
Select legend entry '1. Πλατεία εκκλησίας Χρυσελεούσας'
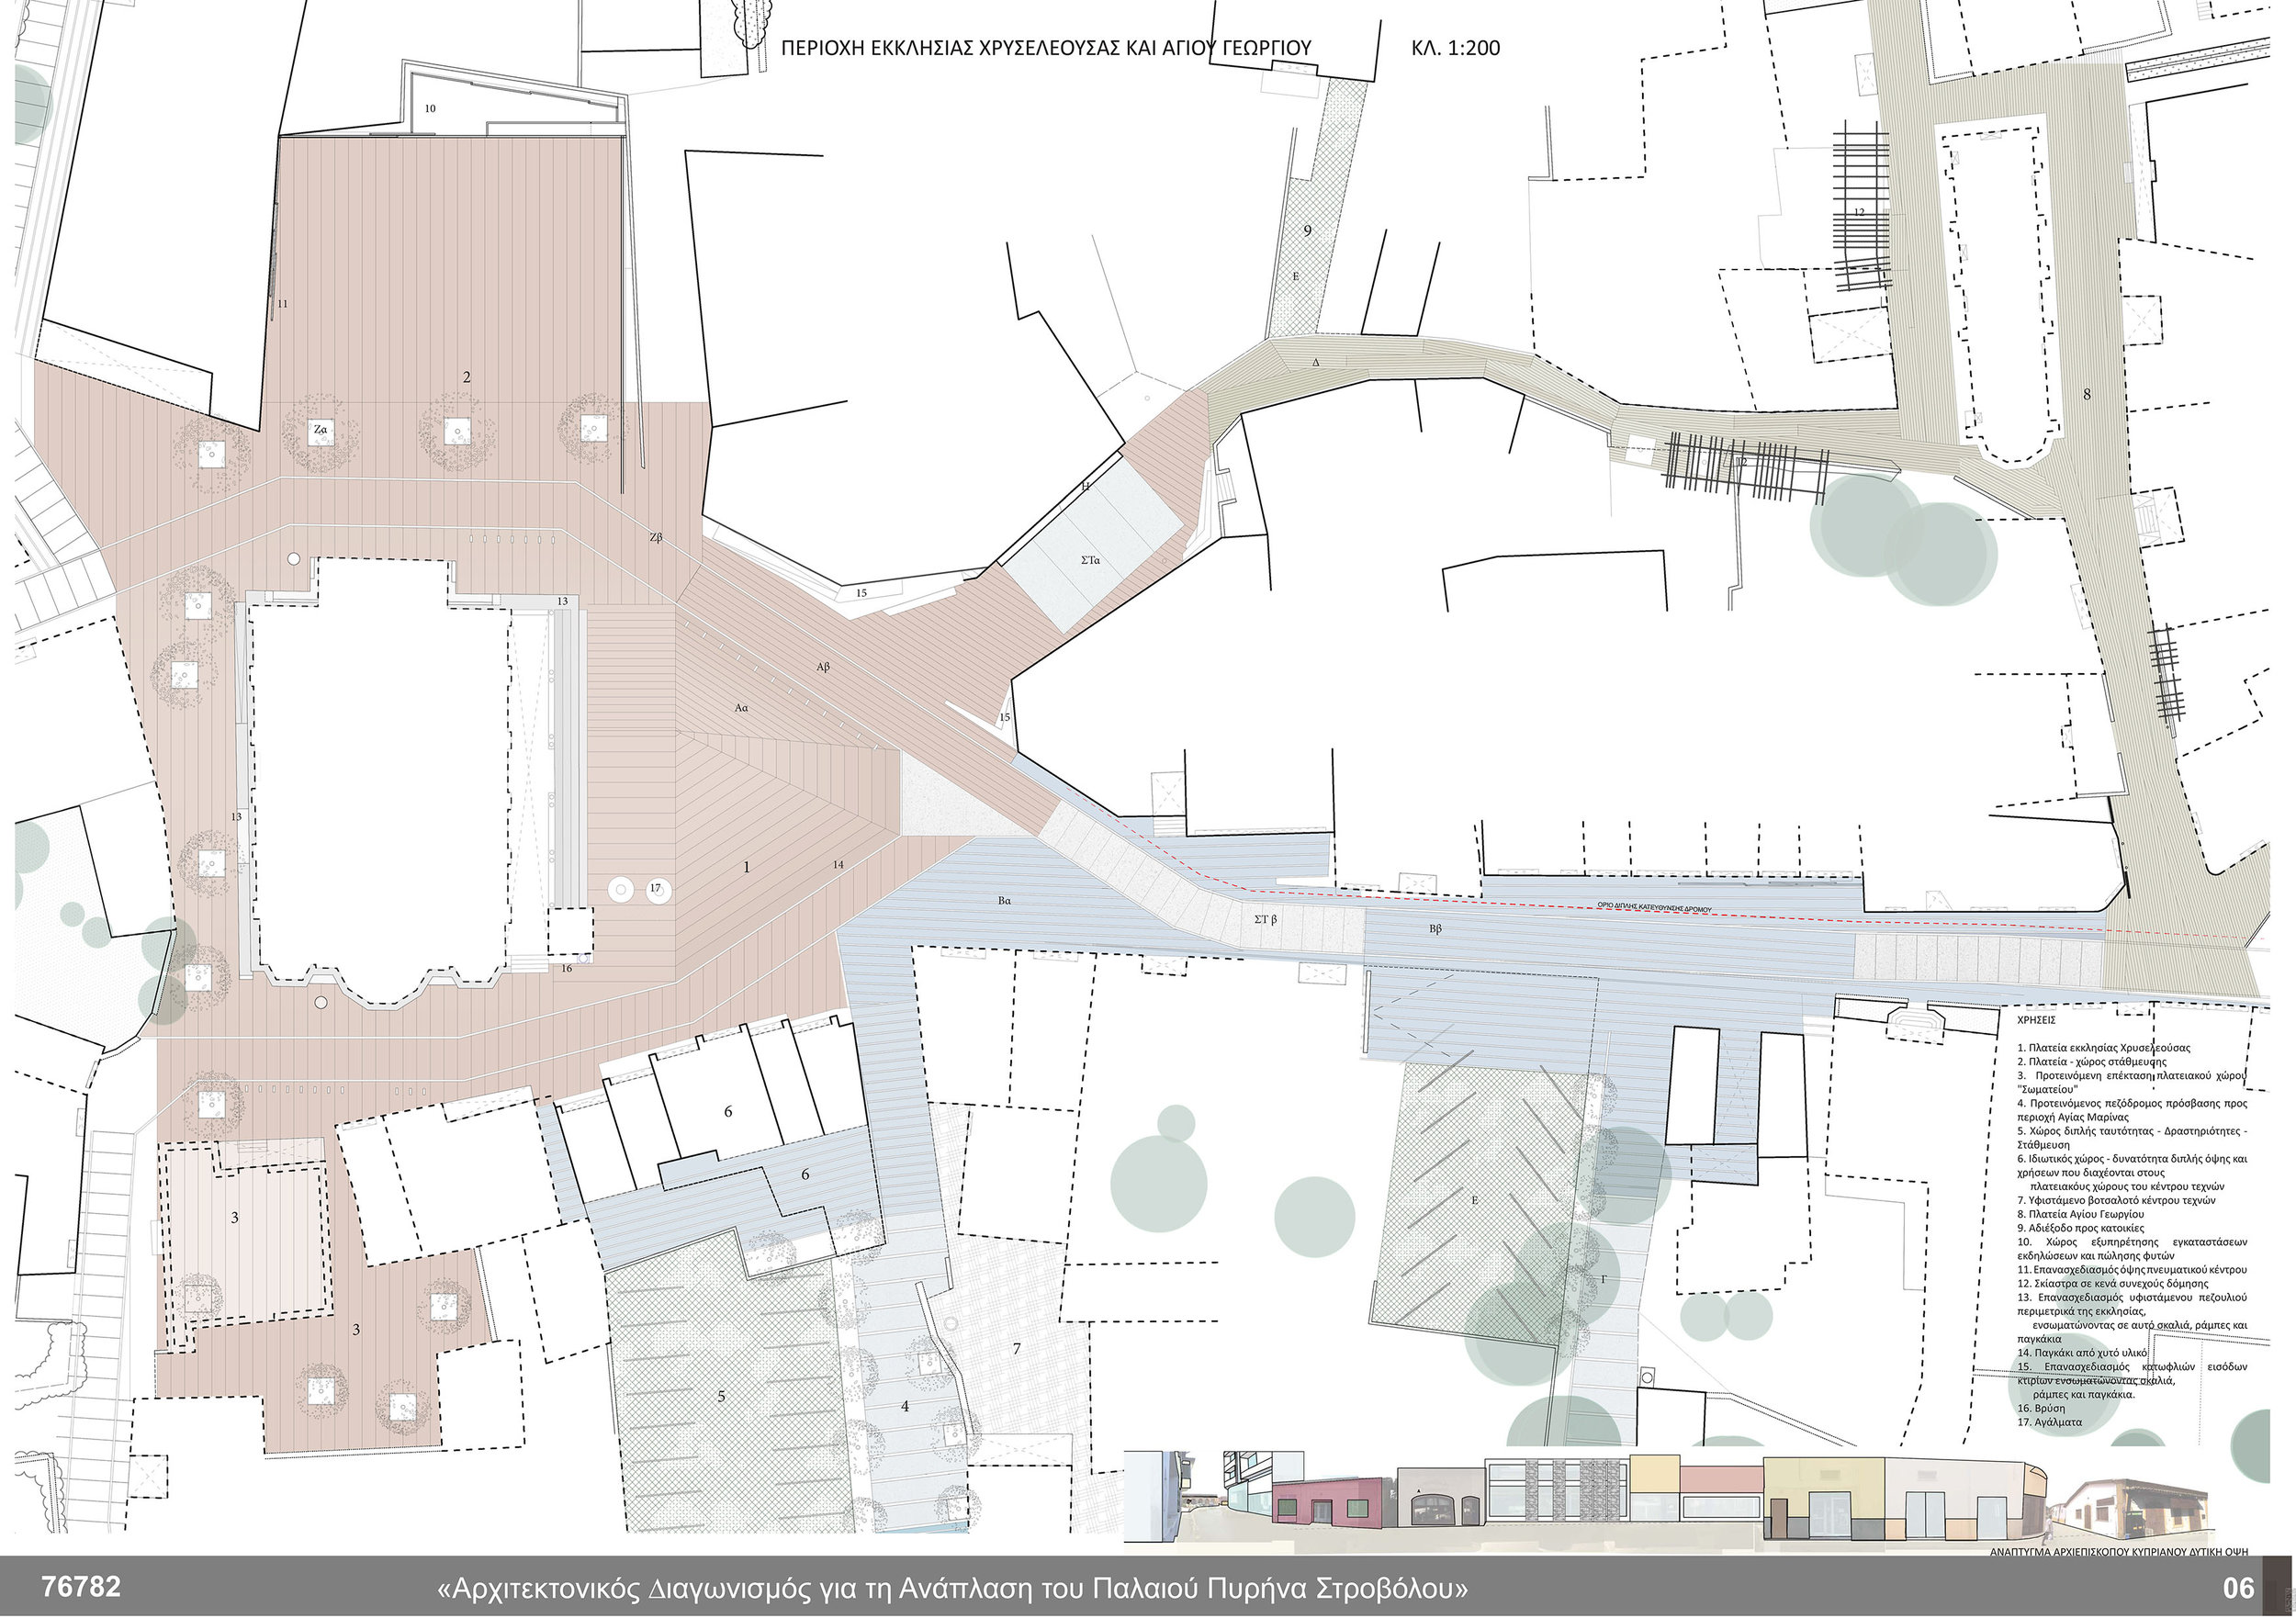pos(2104,1049)
